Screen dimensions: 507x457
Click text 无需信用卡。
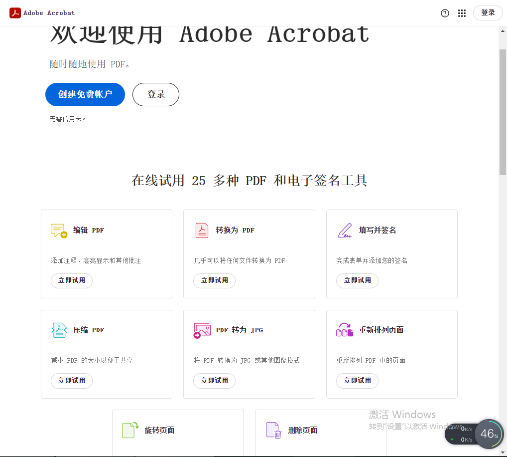(68, 119)
